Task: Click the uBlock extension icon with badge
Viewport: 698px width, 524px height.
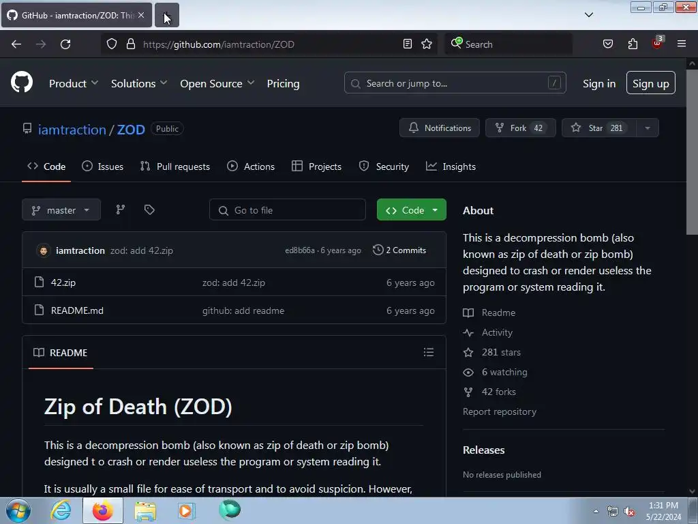Action: (x=658, y=43)
